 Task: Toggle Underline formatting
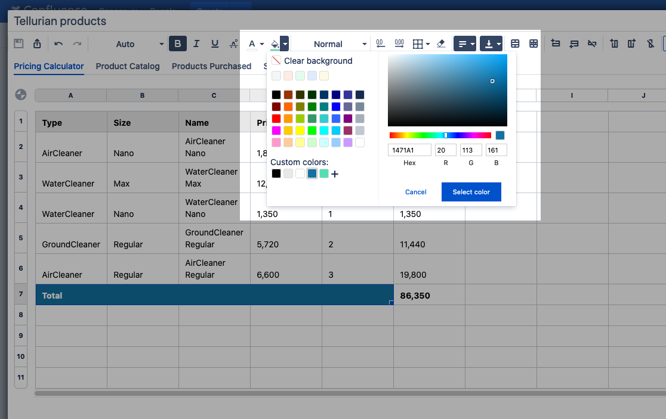point(215,44)
